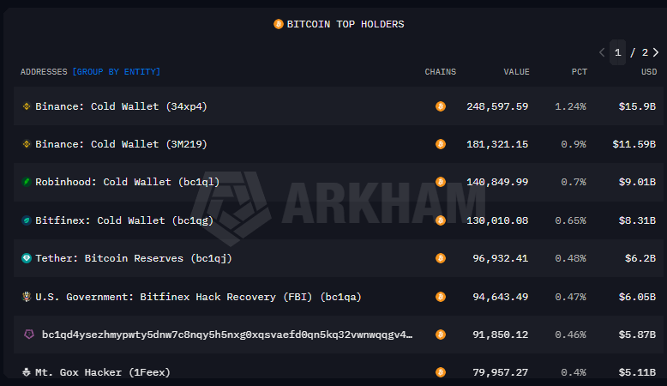Sort holders by VALUE column header
The width and height of the screenshot is (667, 386).
pyautogui.click(x=516, y=71)
